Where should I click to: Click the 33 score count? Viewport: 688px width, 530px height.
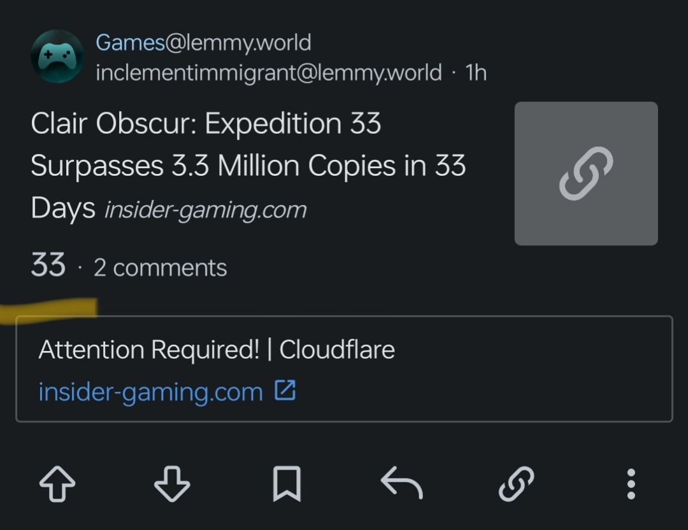[48, 265]
